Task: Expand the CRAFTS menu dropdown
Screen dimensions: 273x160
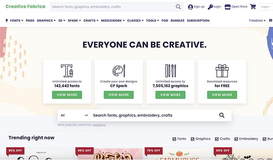Action: click(x=91, y=21)
